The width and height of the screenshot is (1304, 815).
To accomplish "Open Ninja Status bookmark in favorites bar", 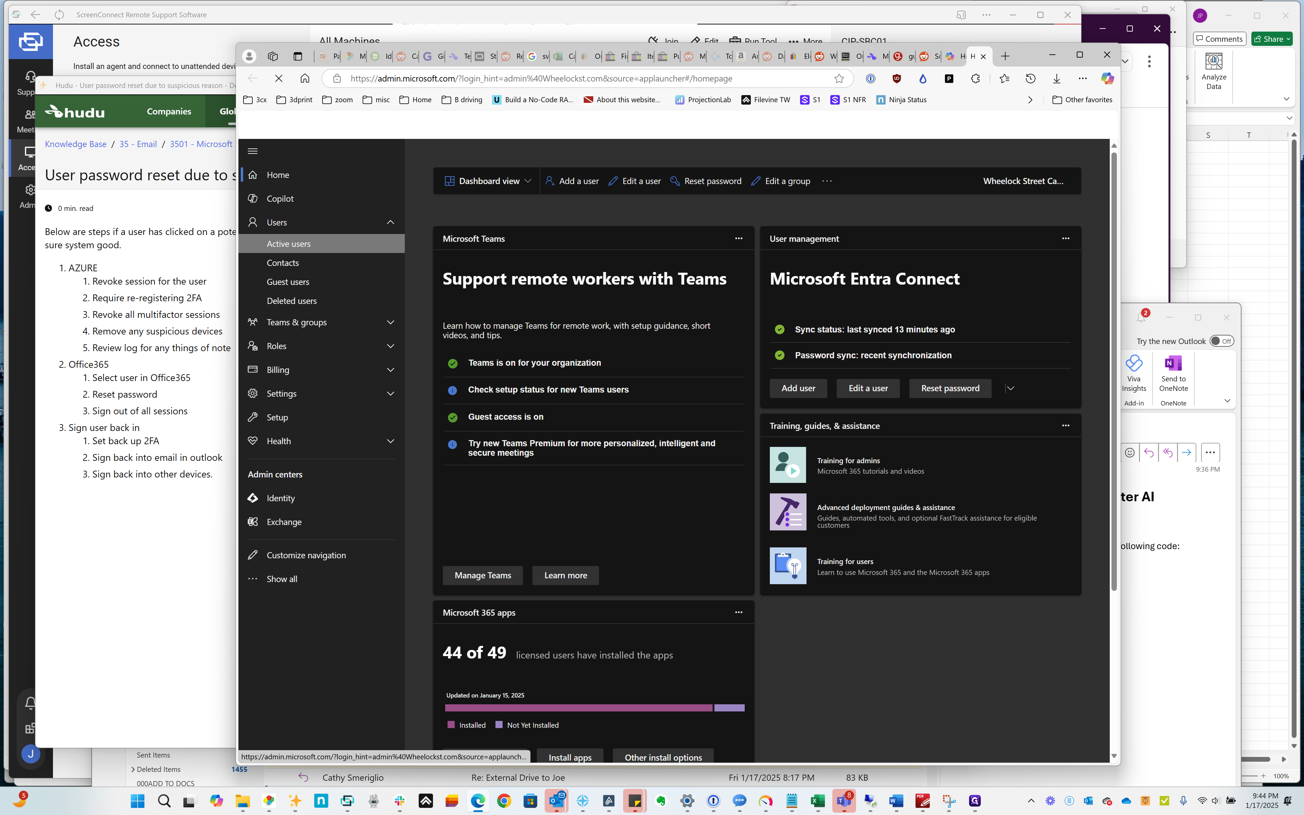I will 902,100.
